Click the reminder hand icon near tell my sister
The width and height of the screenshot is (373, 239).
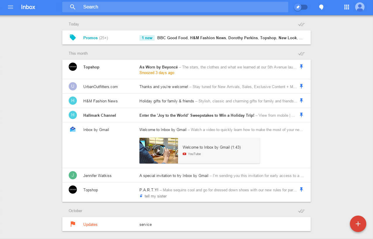(141, 196)
